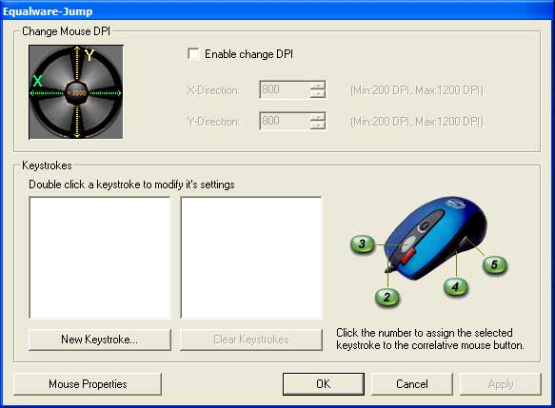Screen dimensions: 555x408
Task: Decrease Y-Direction DPI with down arrow
Action: (318, 126)
